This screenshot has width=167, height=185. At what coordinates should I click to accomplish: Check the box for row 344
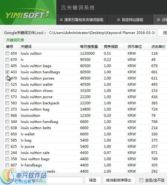coord(7,122)
